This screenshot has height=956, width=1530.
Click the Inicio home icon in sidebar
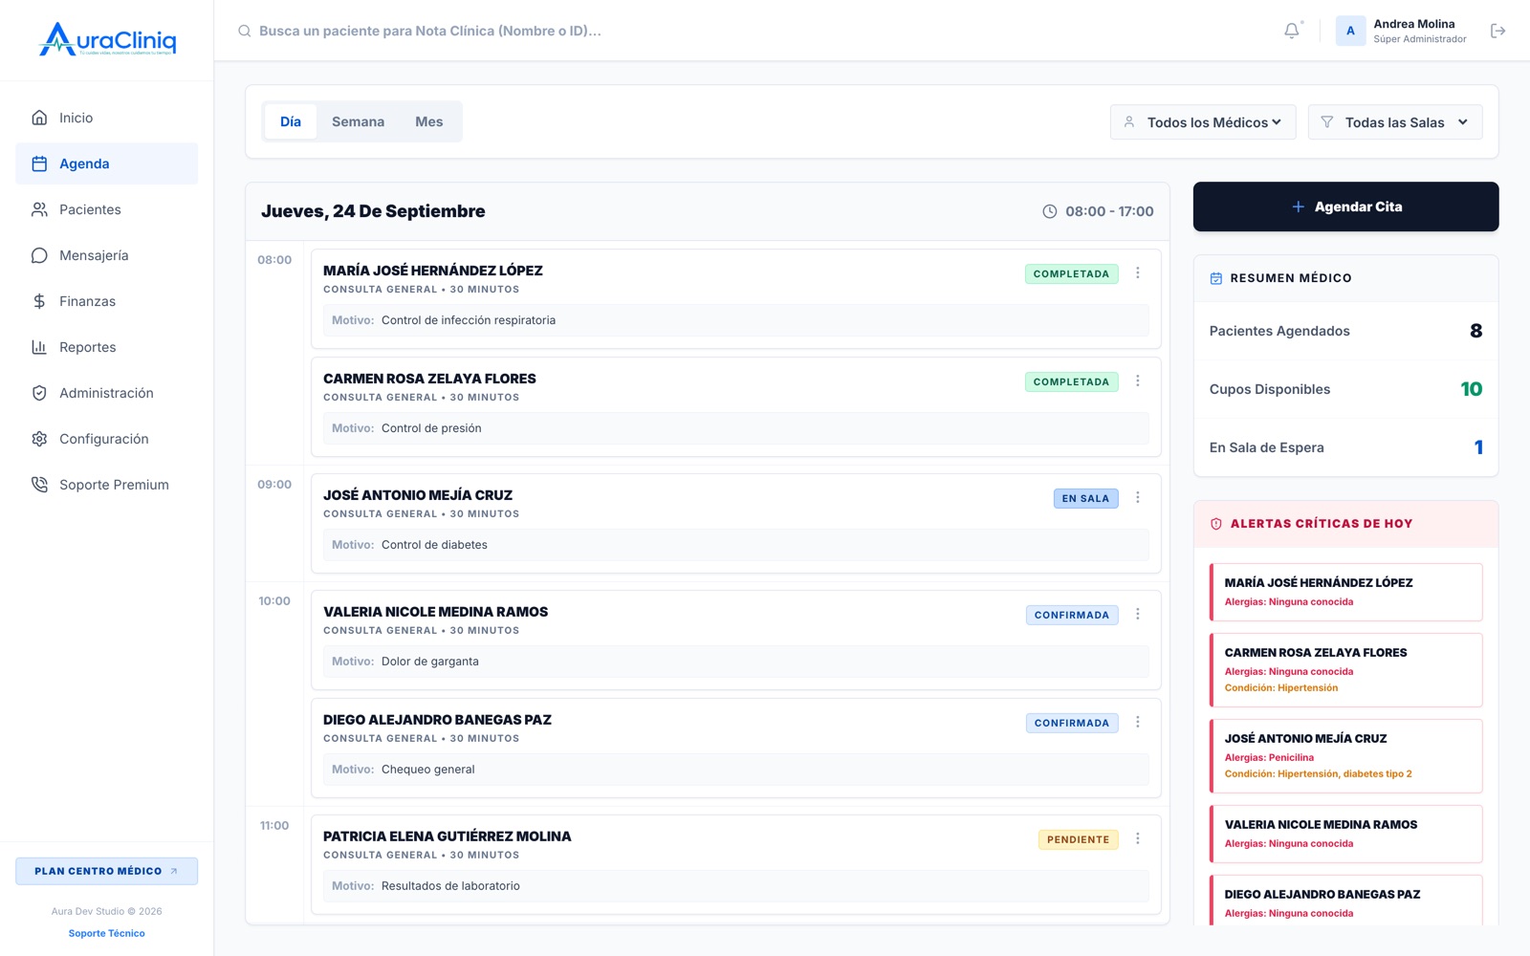point(39,118)
